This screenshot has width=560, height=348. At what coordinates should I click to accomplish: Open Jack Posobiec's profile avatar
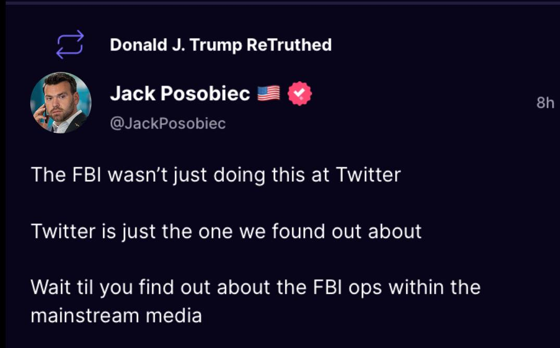click(61, 103)
